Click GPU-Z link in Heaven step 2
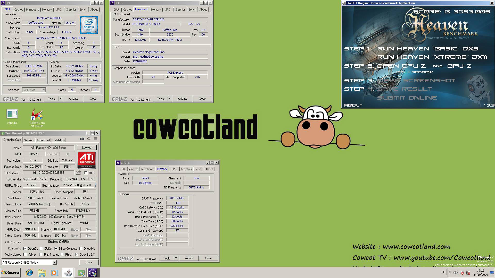The width and height of the screenshot is (495, 278). pos(459,66)
